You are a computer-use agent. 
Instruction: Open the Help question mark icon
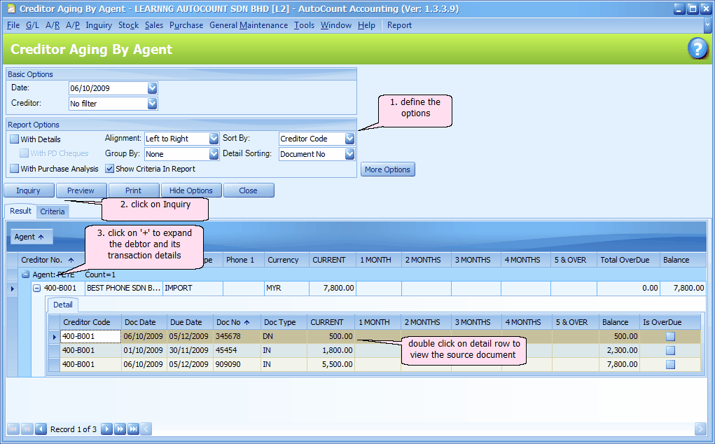coord(697,50)
